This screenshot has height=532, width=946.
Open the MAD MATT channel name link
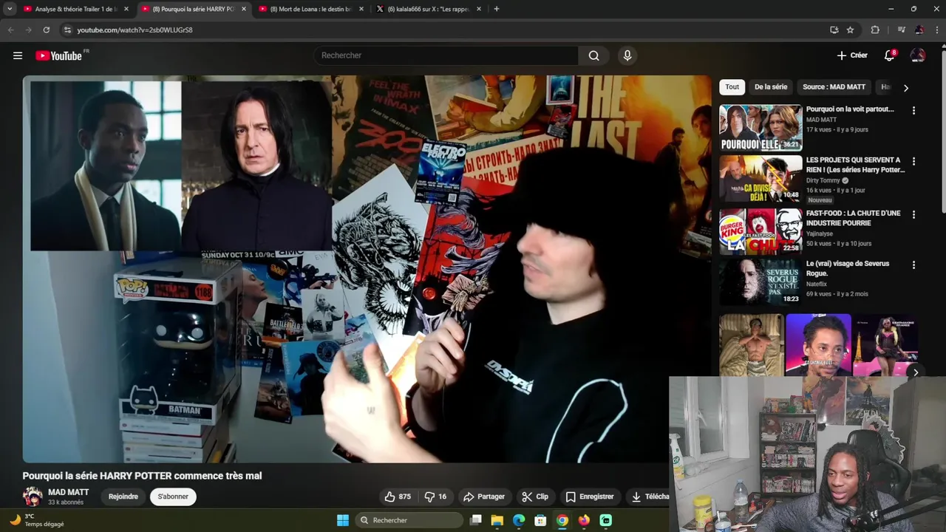[x=68, y=492]
